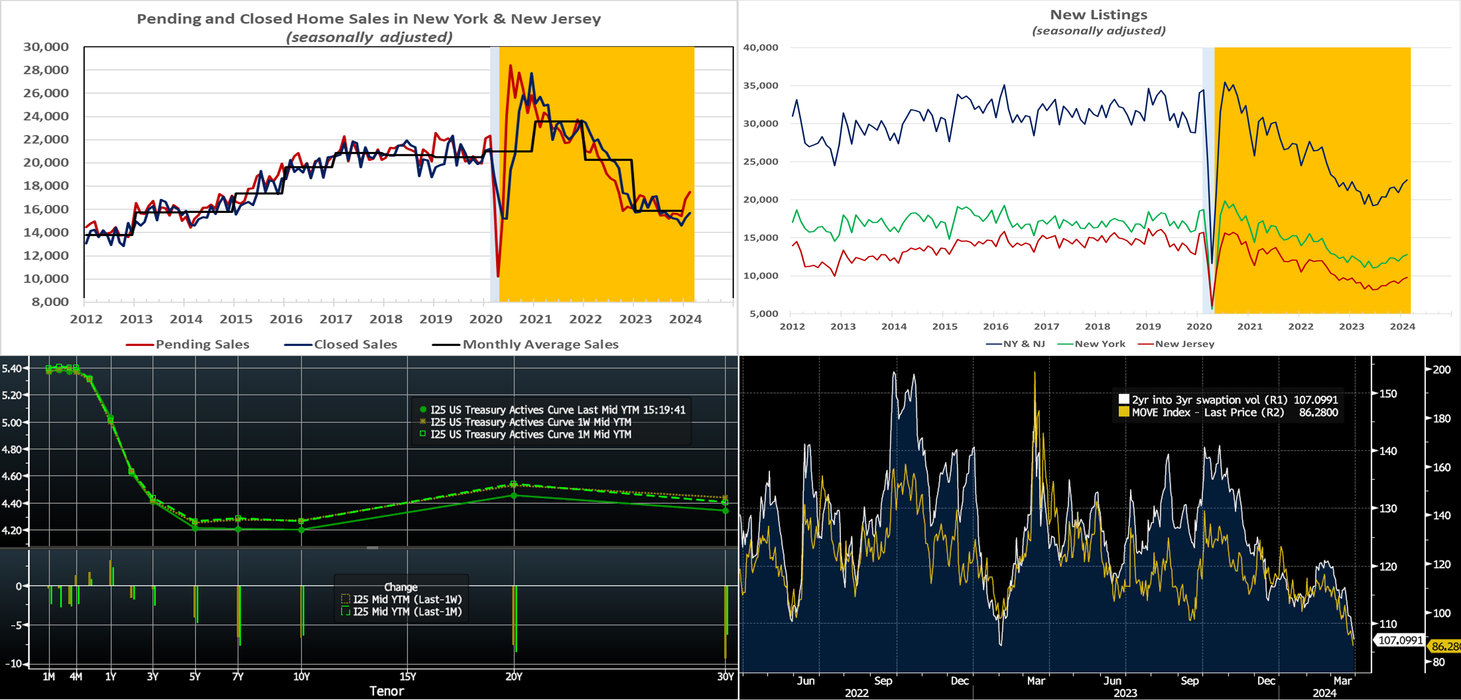Click the yellow MOVE Index legend swatch

pos(1124,412)
